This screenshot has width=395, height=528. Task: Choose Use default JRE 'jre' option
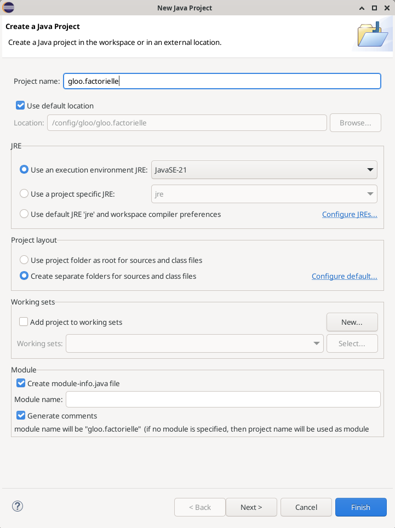(24, 214)
